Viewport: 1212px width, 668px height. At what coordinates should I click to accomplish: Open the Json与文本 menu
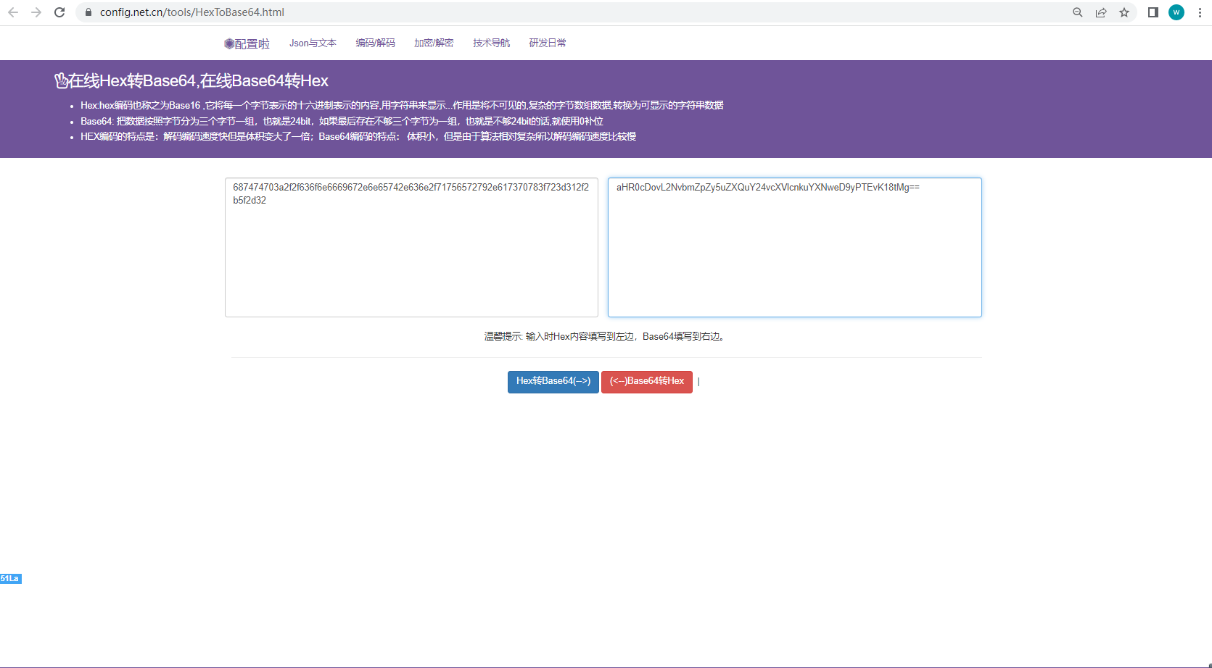coord(313,43)
